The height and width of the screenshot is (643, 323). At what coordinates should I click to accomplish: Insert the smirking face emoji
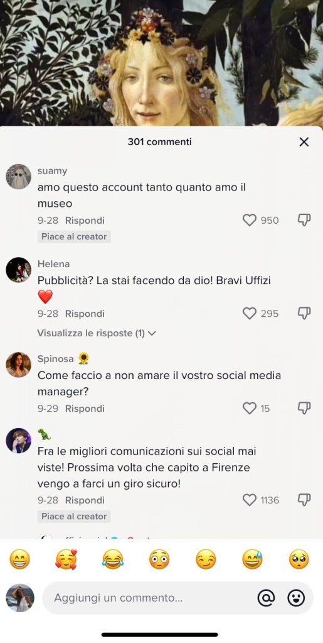pos(206,559)
